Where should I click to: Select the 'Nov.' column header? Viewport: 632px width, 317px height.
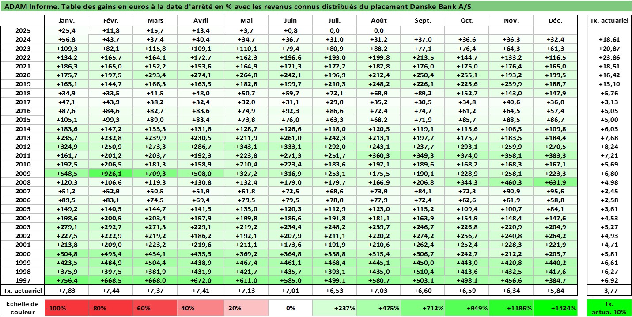point(511,21)
